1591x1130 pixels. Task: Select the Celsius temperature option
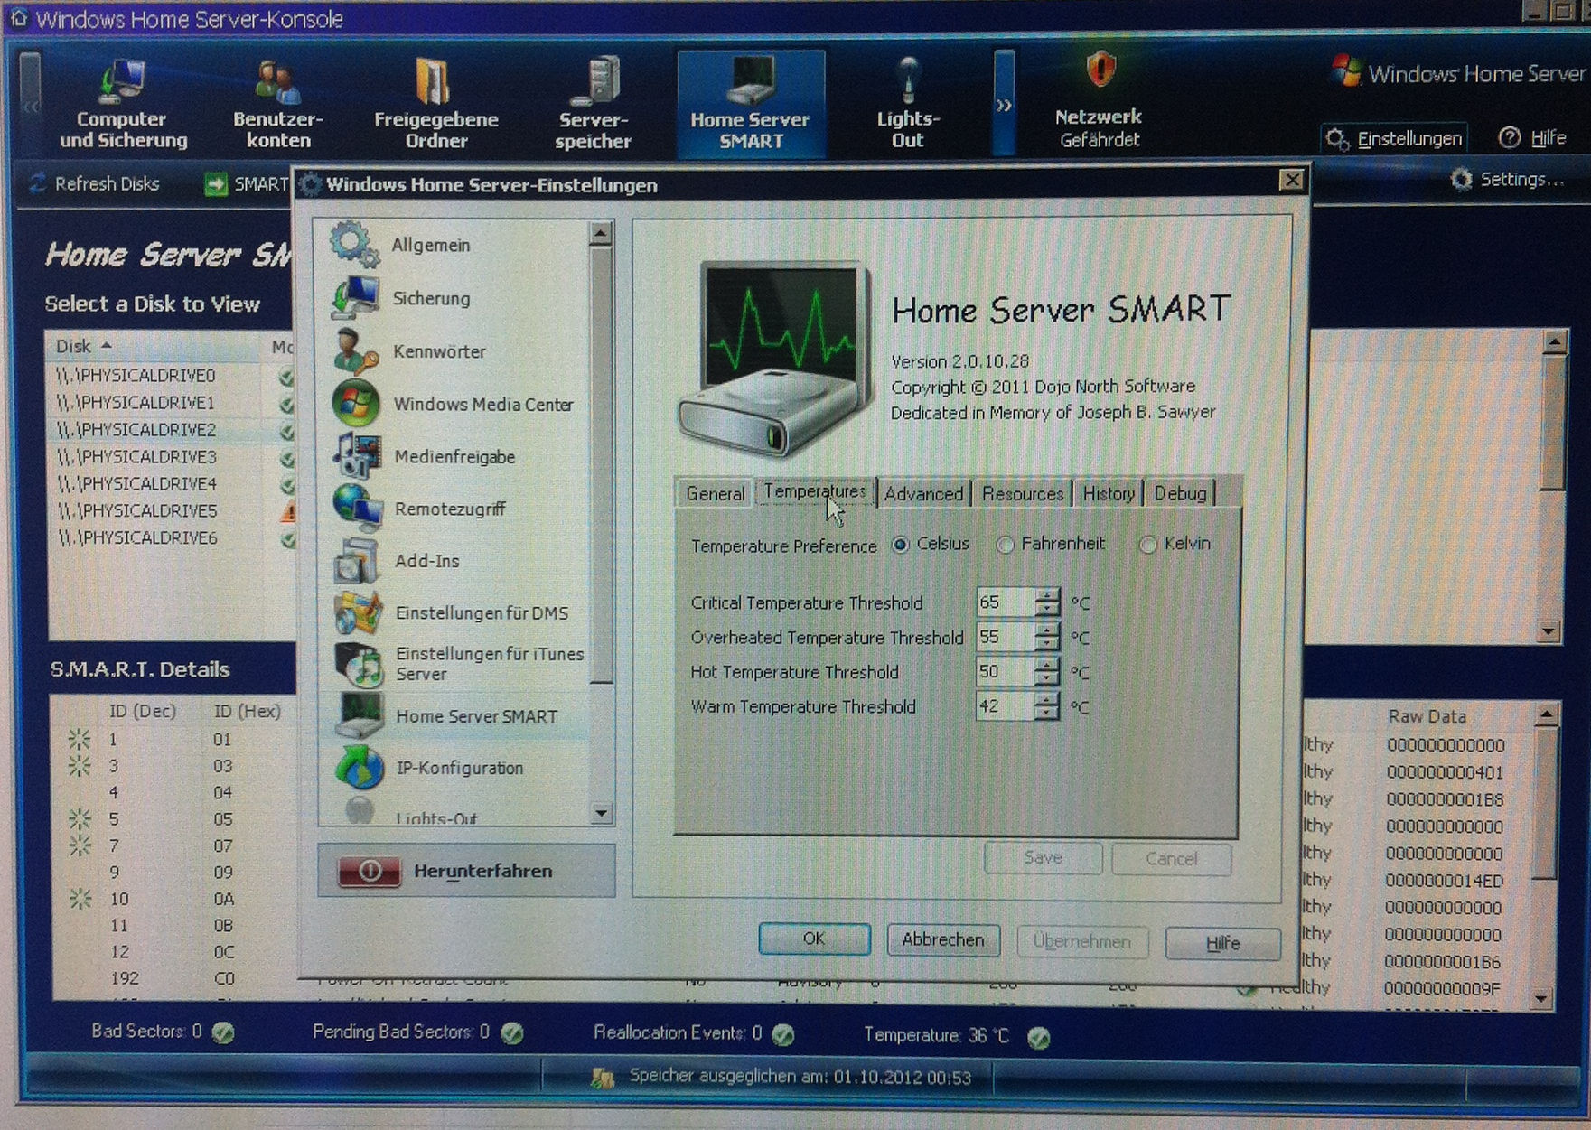pyautogui.click(x=901, y=545)
